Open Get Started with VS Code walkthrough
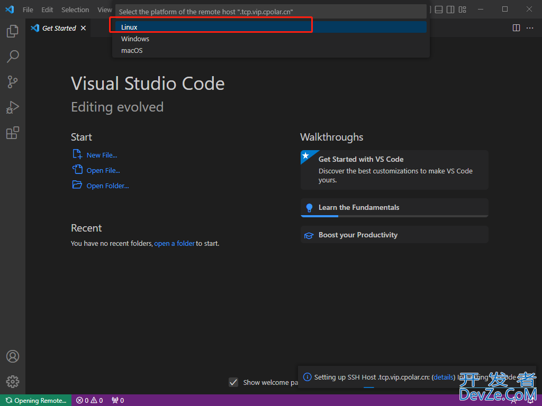The width and height of the screenshot is (542, 406). point(394,170)
